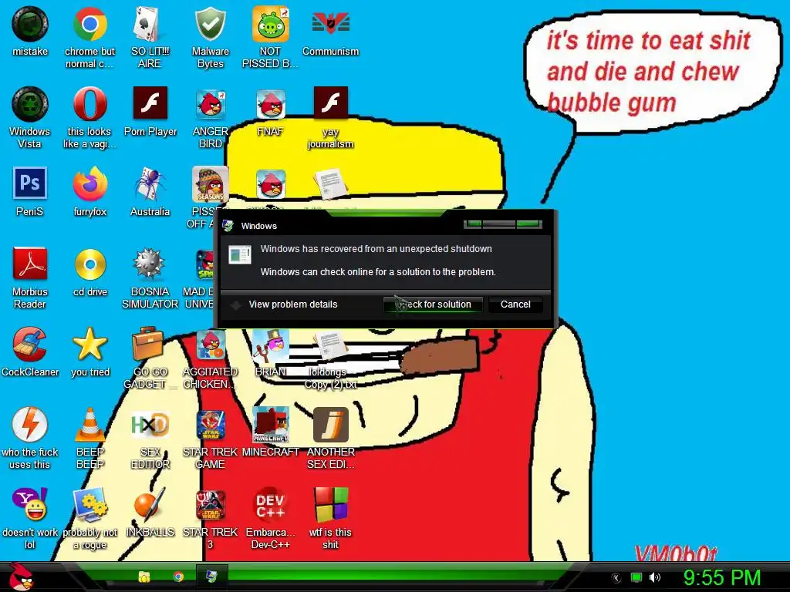Launch 'BOSNIA SIMULATOR' minesweeper icon
Image resolution: width=790 pixels, height=592 pixels.
pos(149,264)
